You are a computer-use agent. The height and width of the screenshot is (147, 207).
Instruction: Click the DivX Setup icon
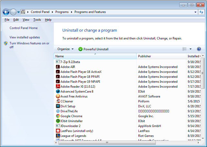58,106
